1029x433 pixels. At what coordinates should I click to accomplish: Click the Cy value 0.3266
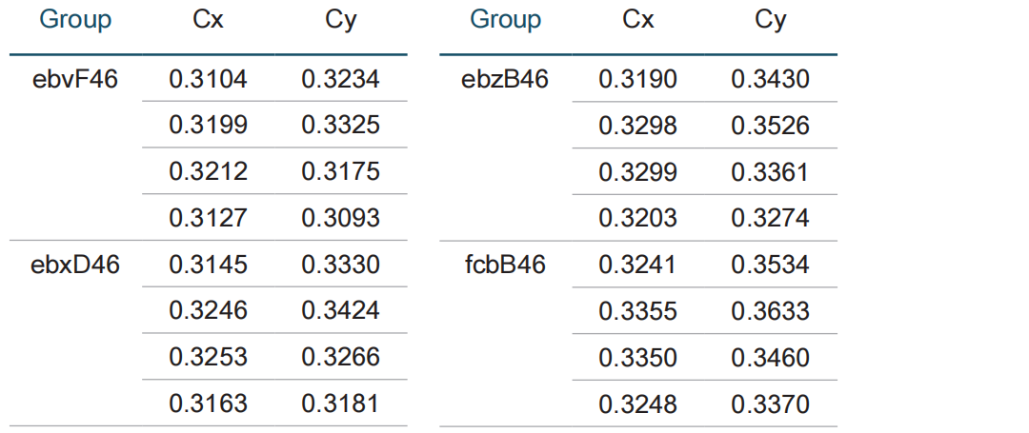[340, 357]
